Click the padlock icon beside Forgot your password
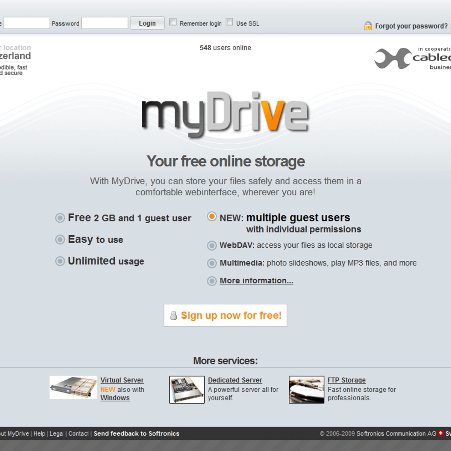Screen dimensions: 451x451 pos(368,26)
